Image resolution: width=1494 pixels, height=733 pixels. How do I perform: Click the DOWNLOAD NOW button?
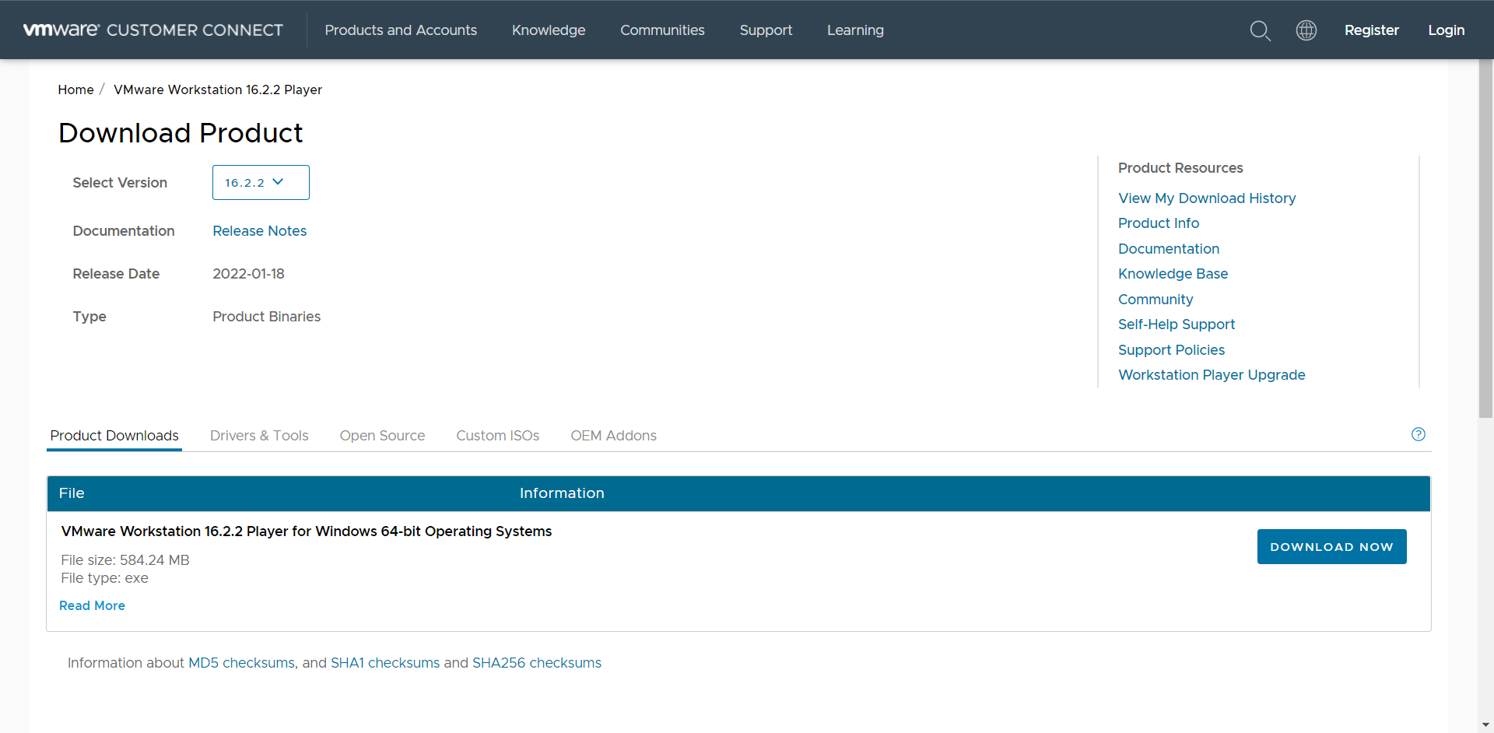coord(1331,547)
